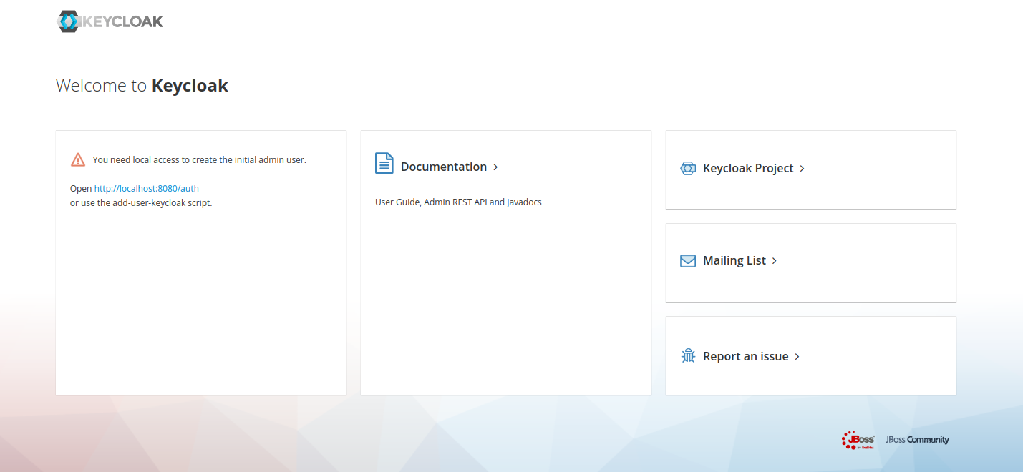This screenshot has height=472, width=1023.
Task: Open the Keycloak Project link
Action: pyautogui.click(x=748, y=168)
